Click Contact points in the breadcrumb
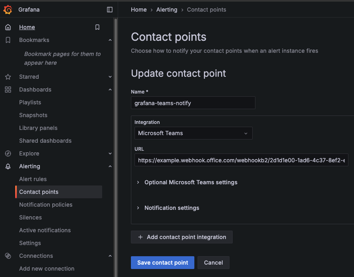 [207, 10]
